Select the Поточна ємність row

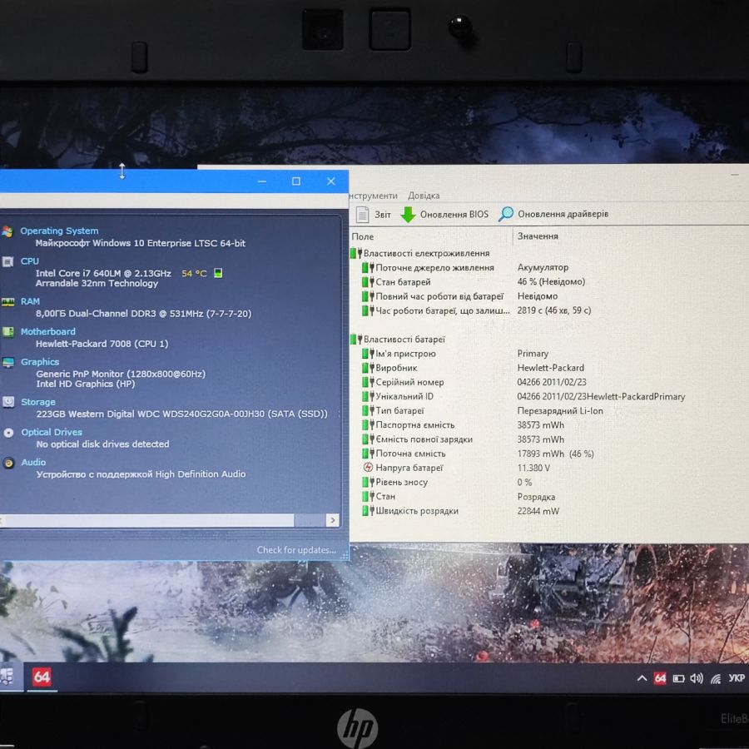coord(478,454)
